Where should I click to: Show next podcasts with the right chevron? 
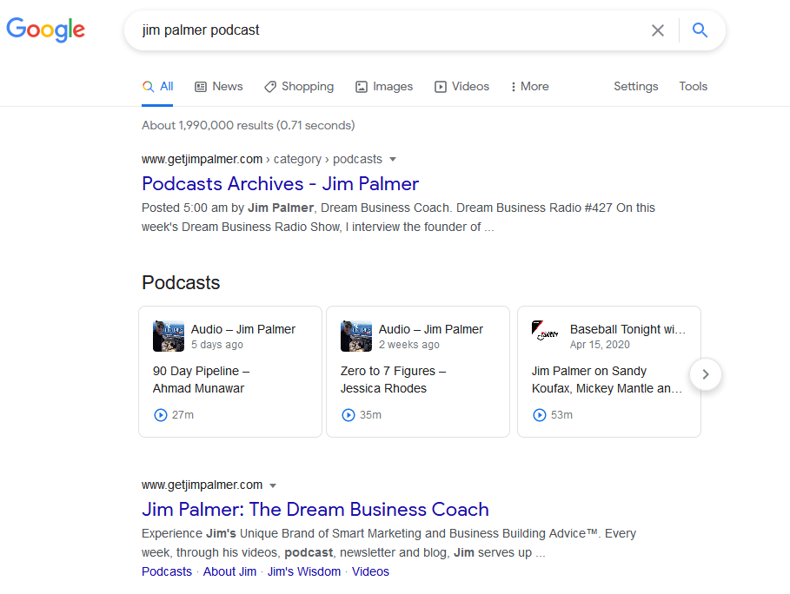(x=706, y=374)
